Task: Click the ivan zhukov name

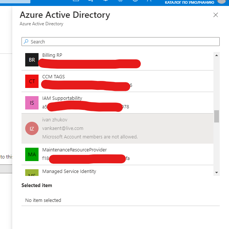Action: point(55,120)
